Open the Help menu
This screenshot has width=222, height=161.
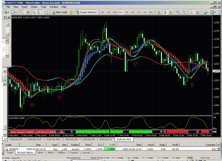pyautogui.click(x=64, y=7)
